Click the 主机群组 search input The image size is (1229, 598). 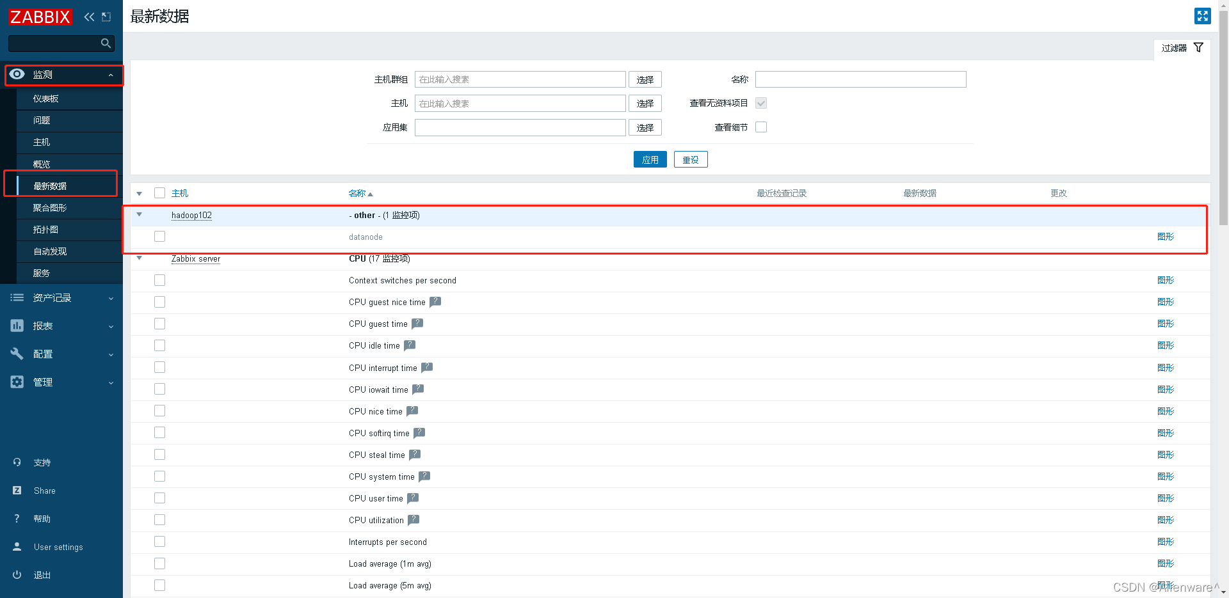tap(520, 79)
